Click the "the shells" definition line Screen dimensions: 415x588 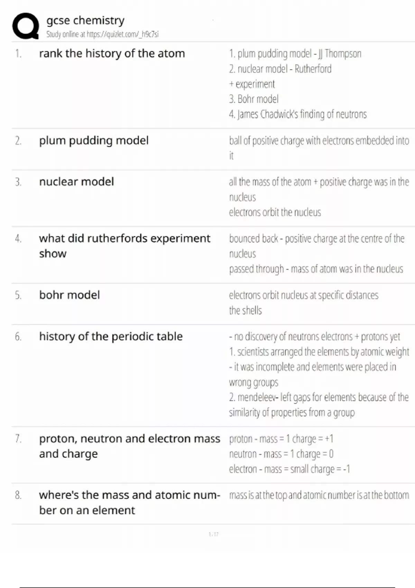point(246,311)
